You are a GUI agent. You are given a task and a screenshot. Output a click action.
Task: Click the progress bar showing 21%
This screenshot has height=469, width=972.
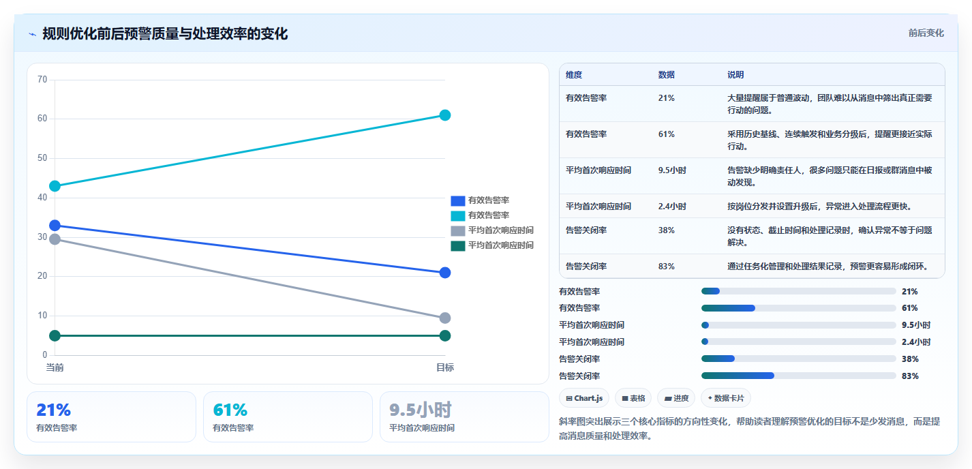799,291
